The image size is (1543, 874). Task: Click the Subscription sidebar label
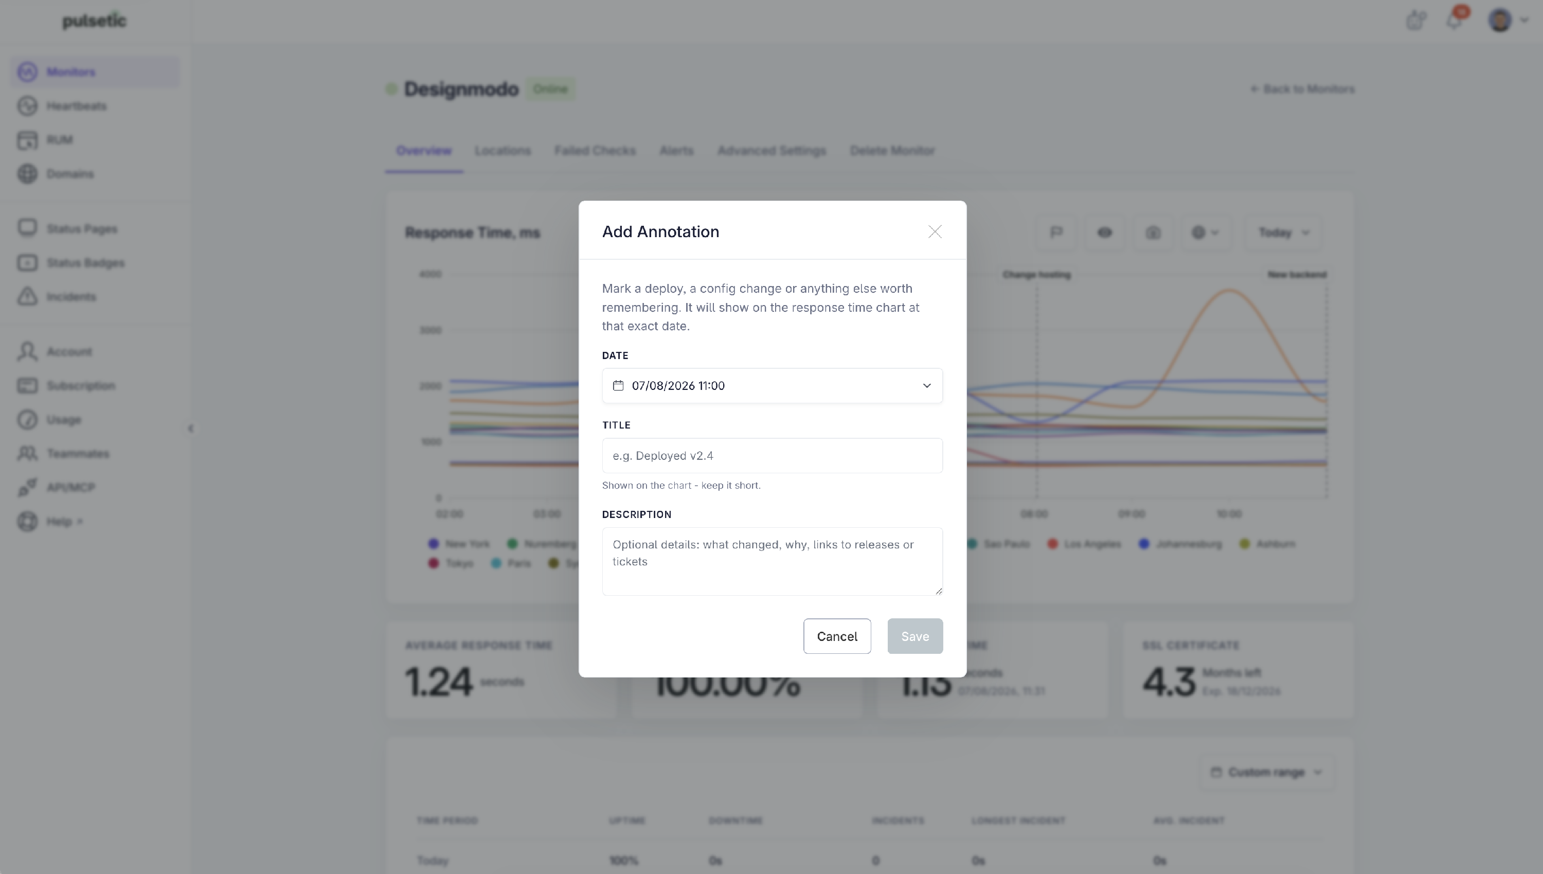click(x=81, y=386)
